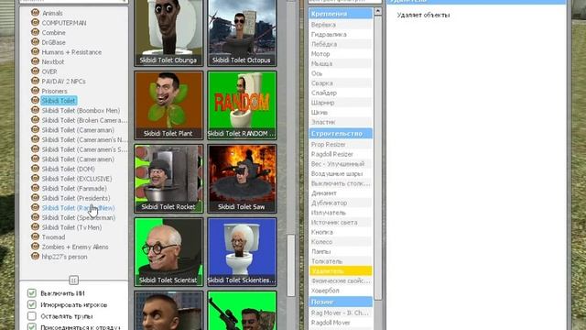Click the icon beside Zombies + Enemy Aliens
The width and height of the screenshot is (586, 330).
point(35,247)
